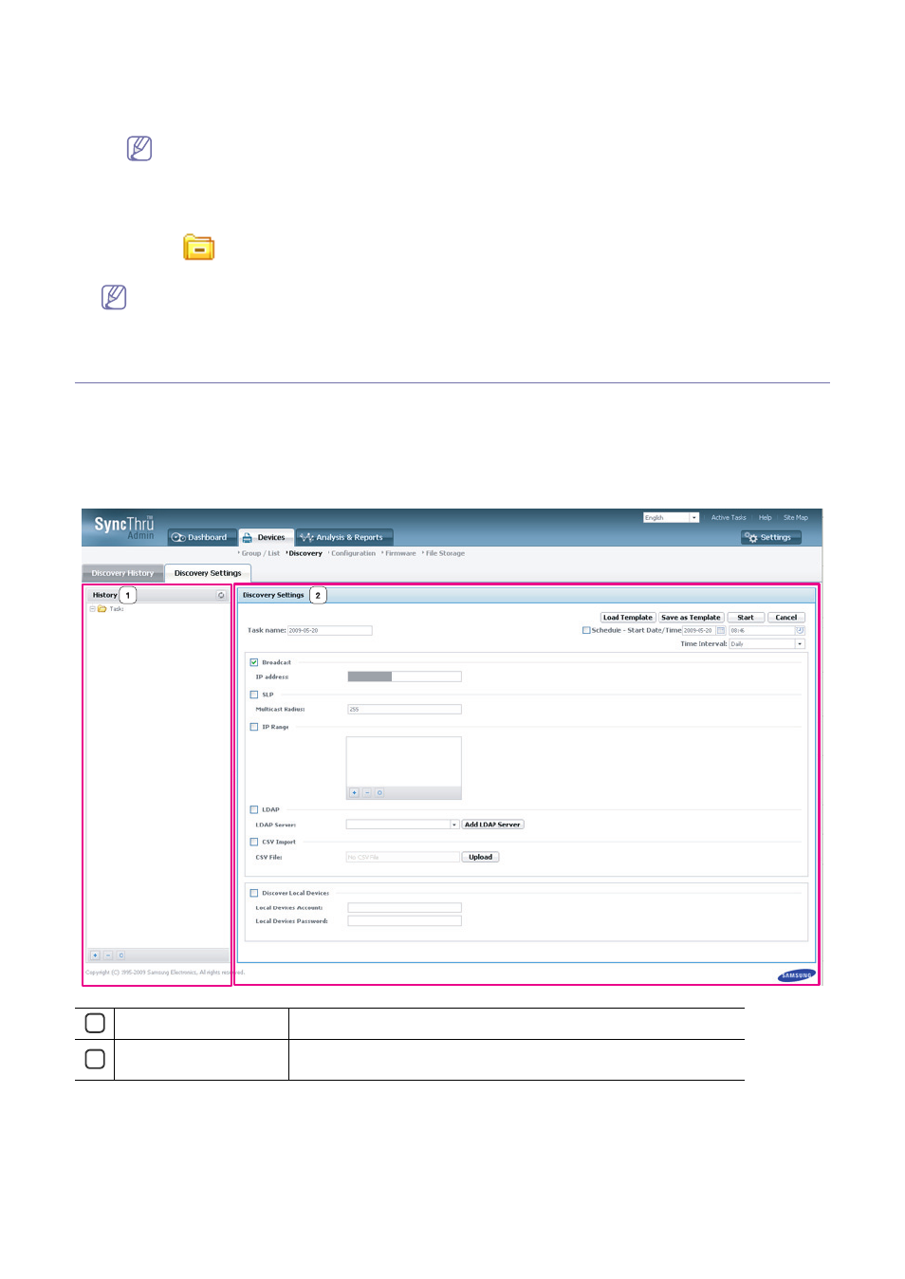Image resolution: width=905 pixels, height=1279 pixels.
Task: Cancel the discovery settings
Action: click(x=786, y=618)
